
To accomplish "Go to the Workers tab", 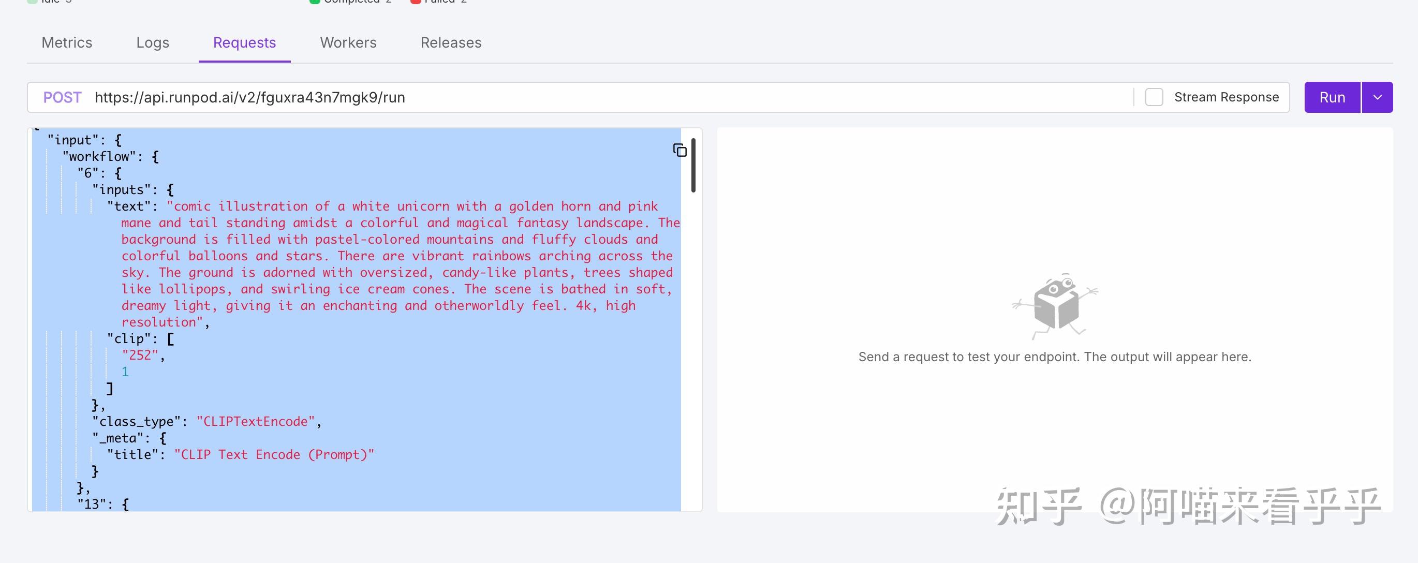I will click(348, 43).
